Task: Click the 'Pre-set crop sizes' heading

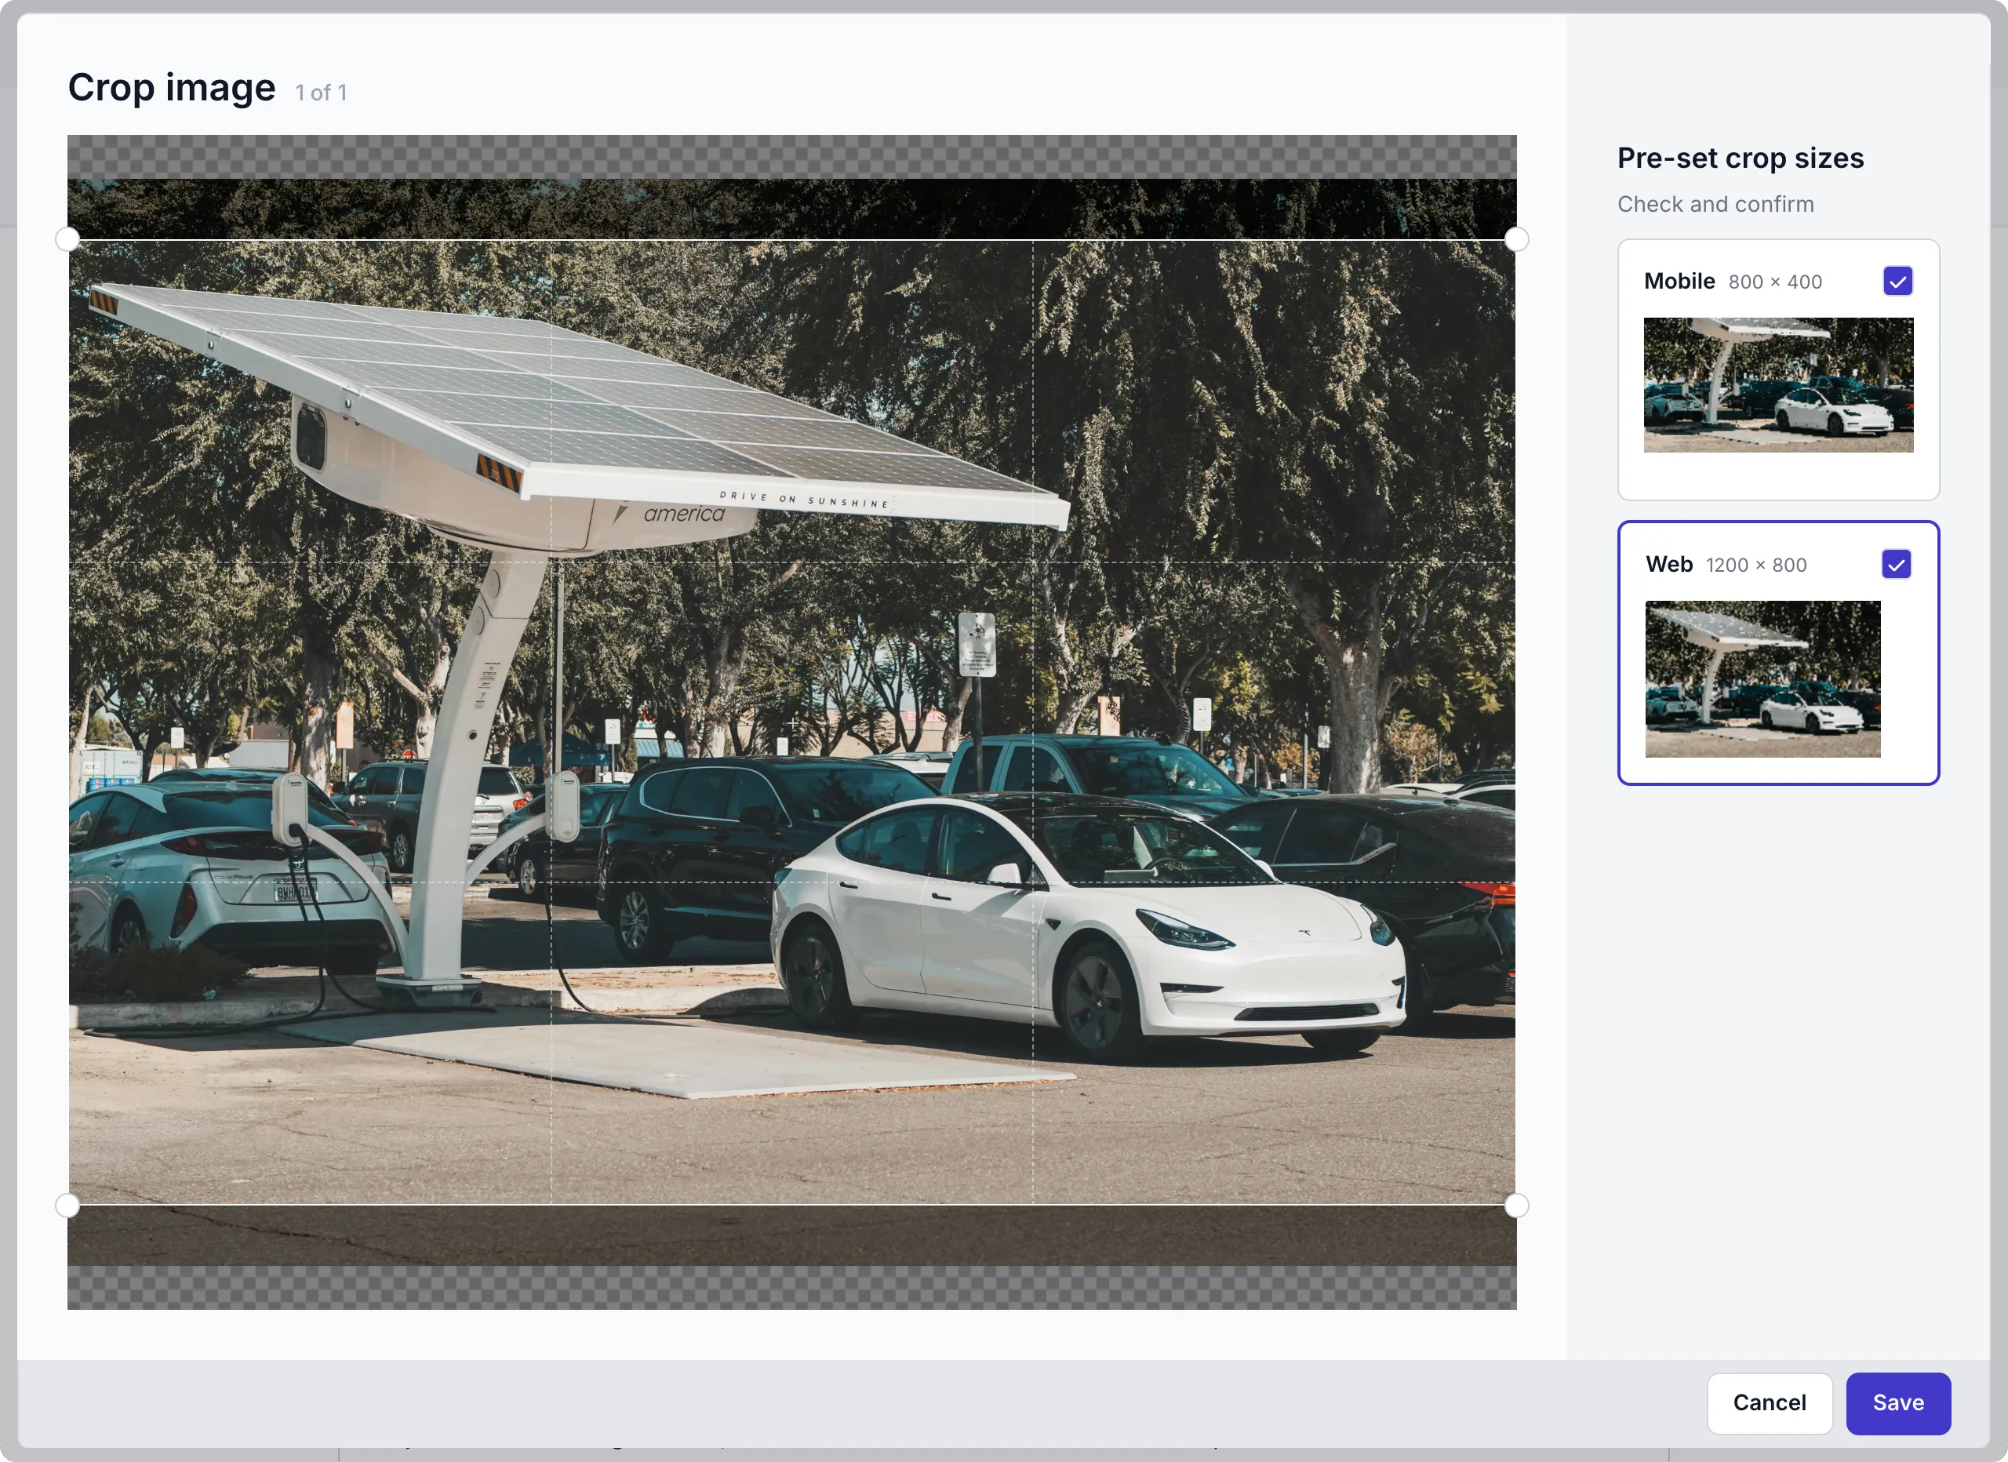Action: pos(1740,158)
